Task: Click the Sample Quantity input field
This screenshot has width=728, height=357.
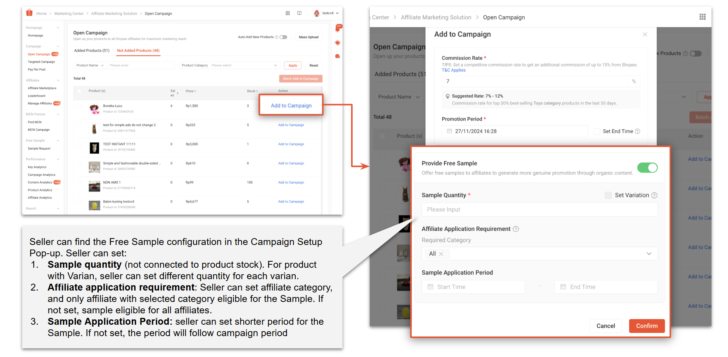Action: pyautogui.click(x=539, y=210)
